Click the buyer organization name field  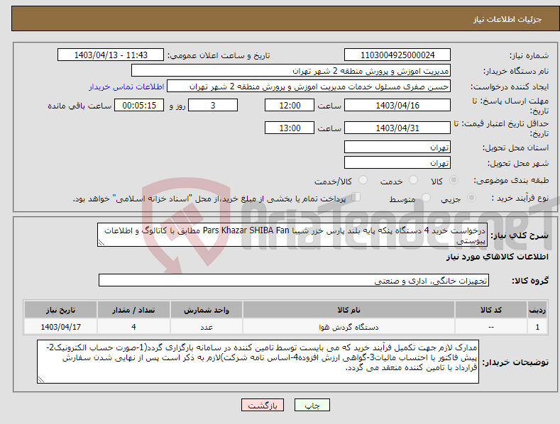pyautogui.click(x=291, y=71)
